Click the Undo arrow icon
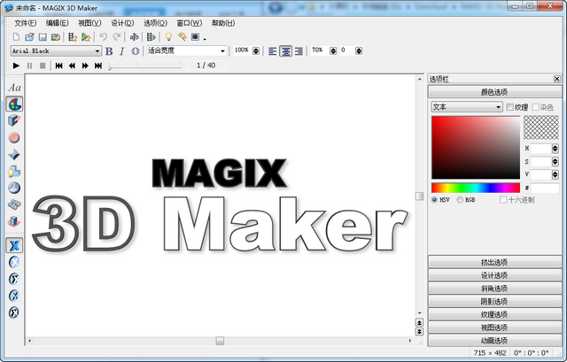 [104, 37]
